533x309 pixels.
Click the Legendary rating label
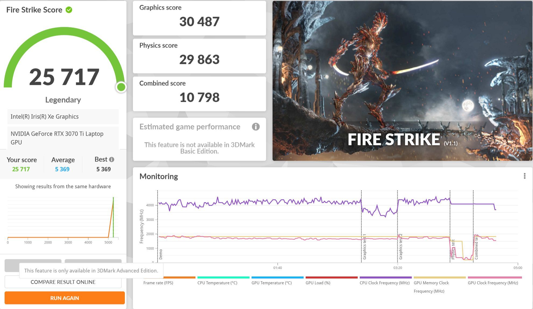tap(63, 100)
